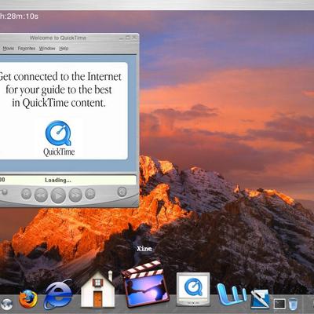The width and height of the screenshot is (314, 314).
Task: Launch the blue W word processor icon
Action: (x=232, y=294)
